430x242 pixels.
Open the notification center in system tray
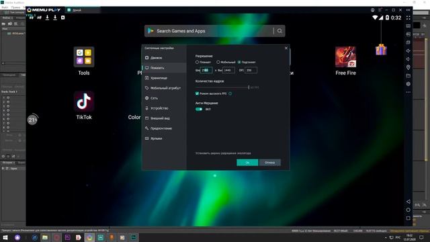[421, 237]
